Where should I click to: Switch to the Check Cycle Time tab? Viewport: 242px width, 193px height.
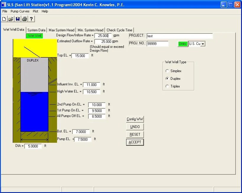point(119,30)
